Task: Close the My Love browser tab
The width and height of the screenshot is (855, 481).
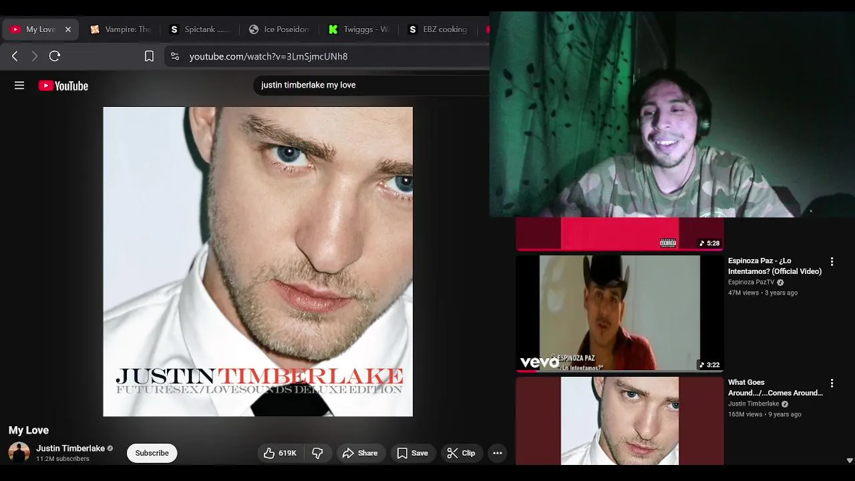Action: click(67, 29)
